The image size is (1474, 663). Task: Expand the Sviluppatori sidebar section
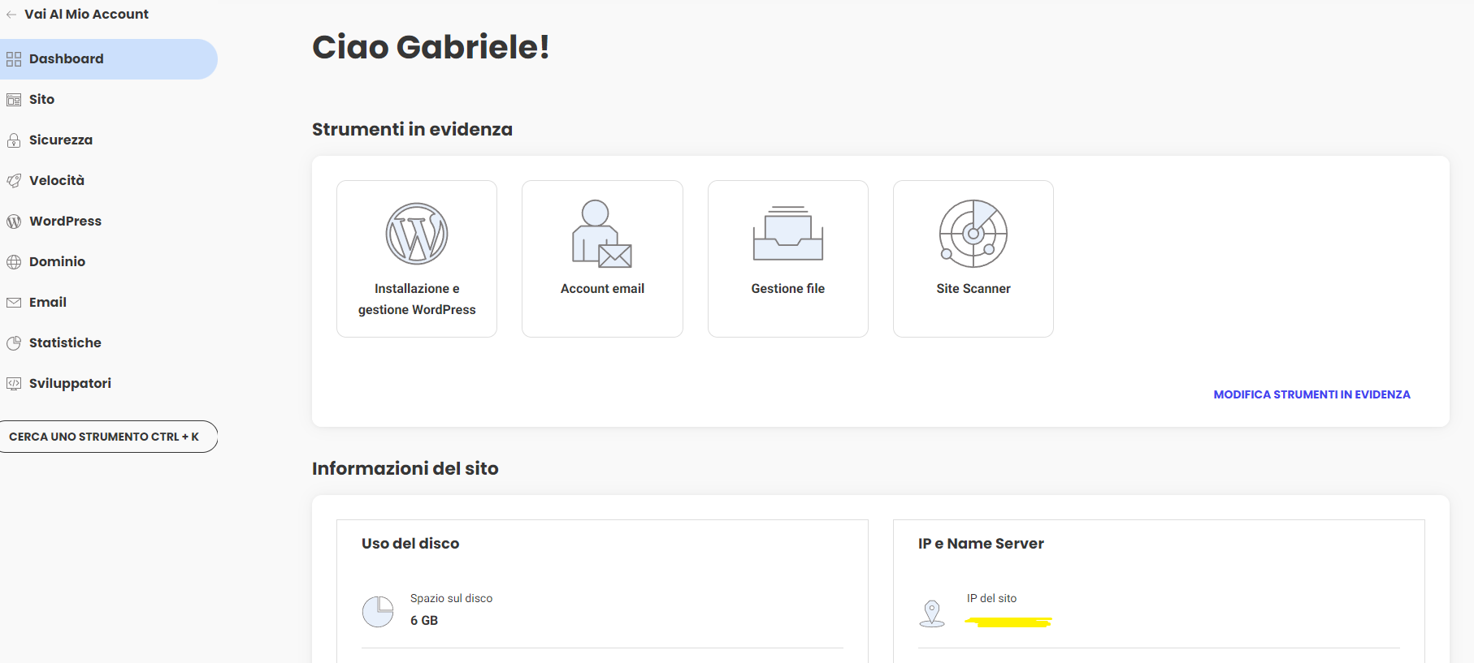click(x=70, y=384)
